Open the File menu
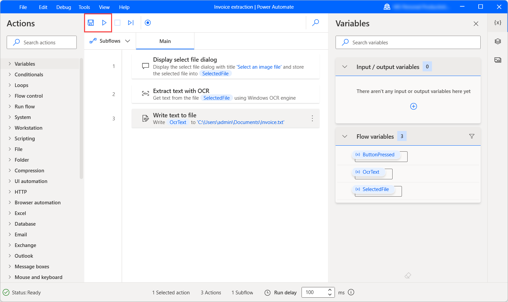This screenshot has width=508, height=302. click(23, 7)
